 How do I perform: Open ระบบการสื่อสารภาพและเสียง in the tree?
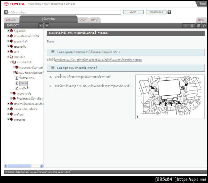[x=29, y=104]
